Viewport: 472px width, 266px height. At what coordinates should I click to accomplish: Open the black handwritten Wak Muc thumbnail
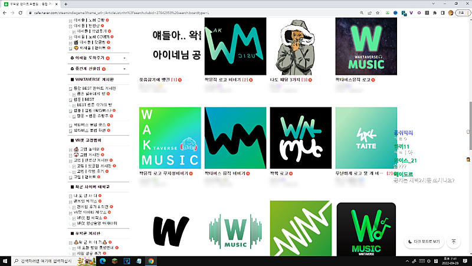301,138
